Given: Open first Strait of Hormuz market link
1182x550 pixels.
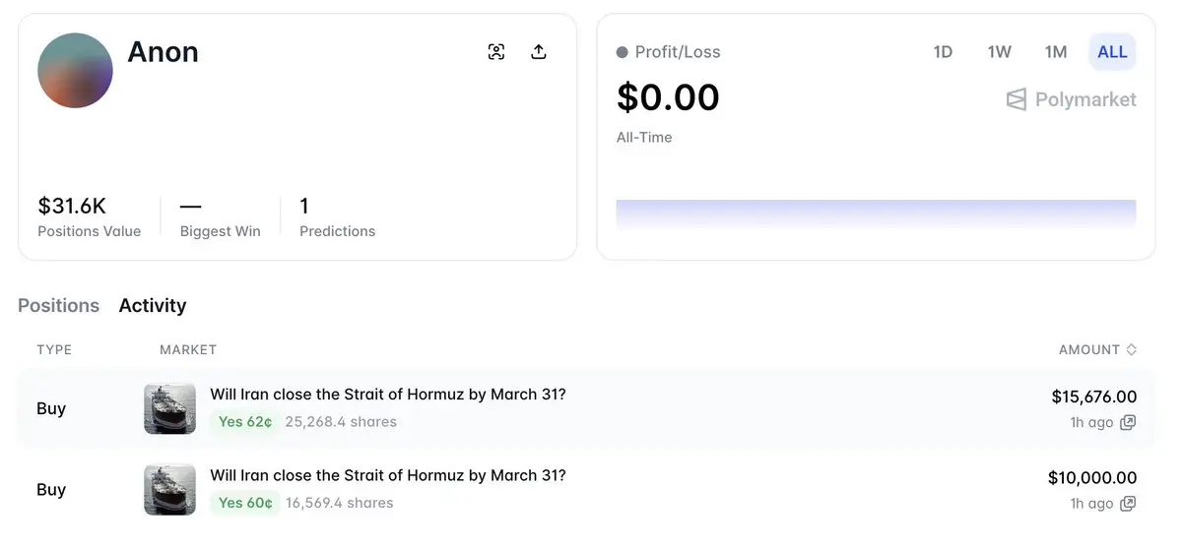Looking at the screenshot, I should (388, 395).
